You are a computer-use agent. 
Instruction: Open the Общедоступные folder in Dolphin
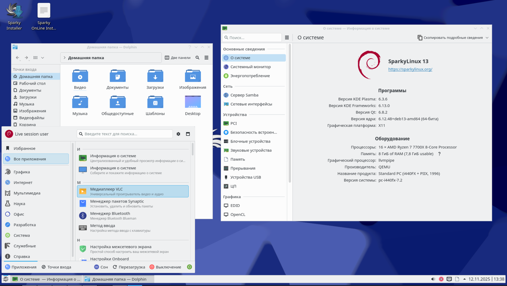[118, 106]
